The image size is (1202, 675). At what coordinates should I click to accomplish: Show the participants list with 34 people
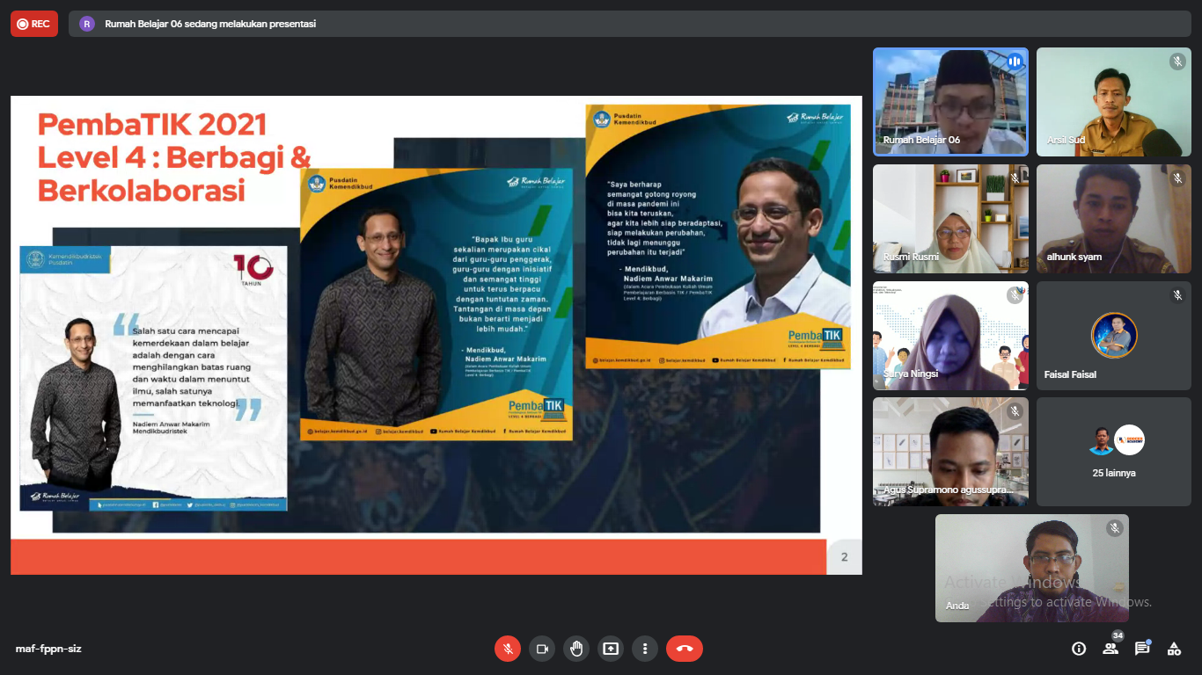click(1110, 649)
